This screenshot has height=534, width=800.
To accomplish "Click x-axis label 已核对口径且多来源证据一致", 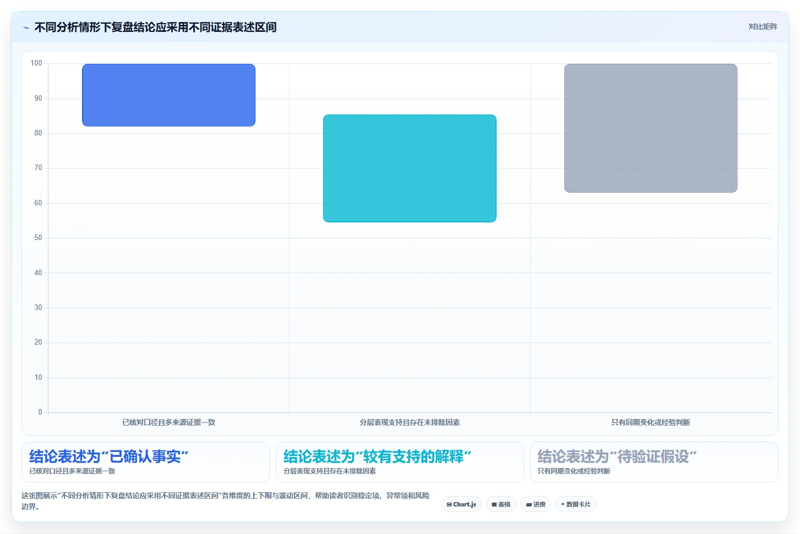I will (168, 422).
